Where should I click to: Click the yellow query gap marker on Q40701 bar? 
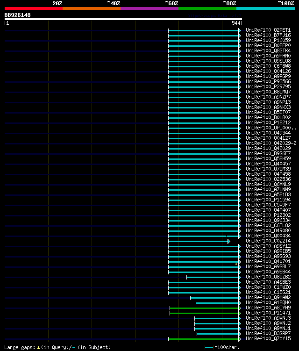click(x=236, y=264)
